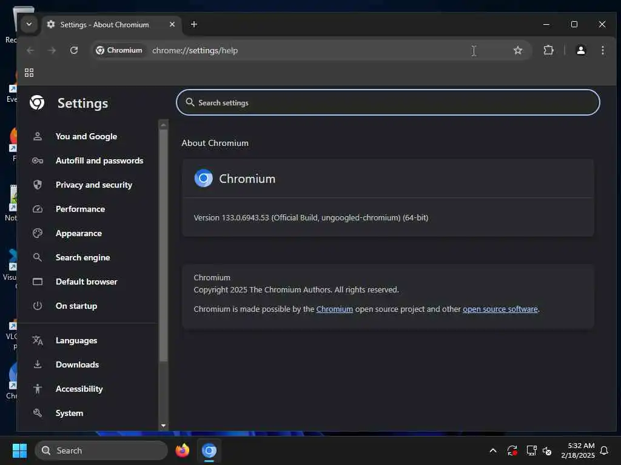The height and width of the screenshot is (465, 621).
Task: Bookmark this page with the star icon
Action: (518, 50)
